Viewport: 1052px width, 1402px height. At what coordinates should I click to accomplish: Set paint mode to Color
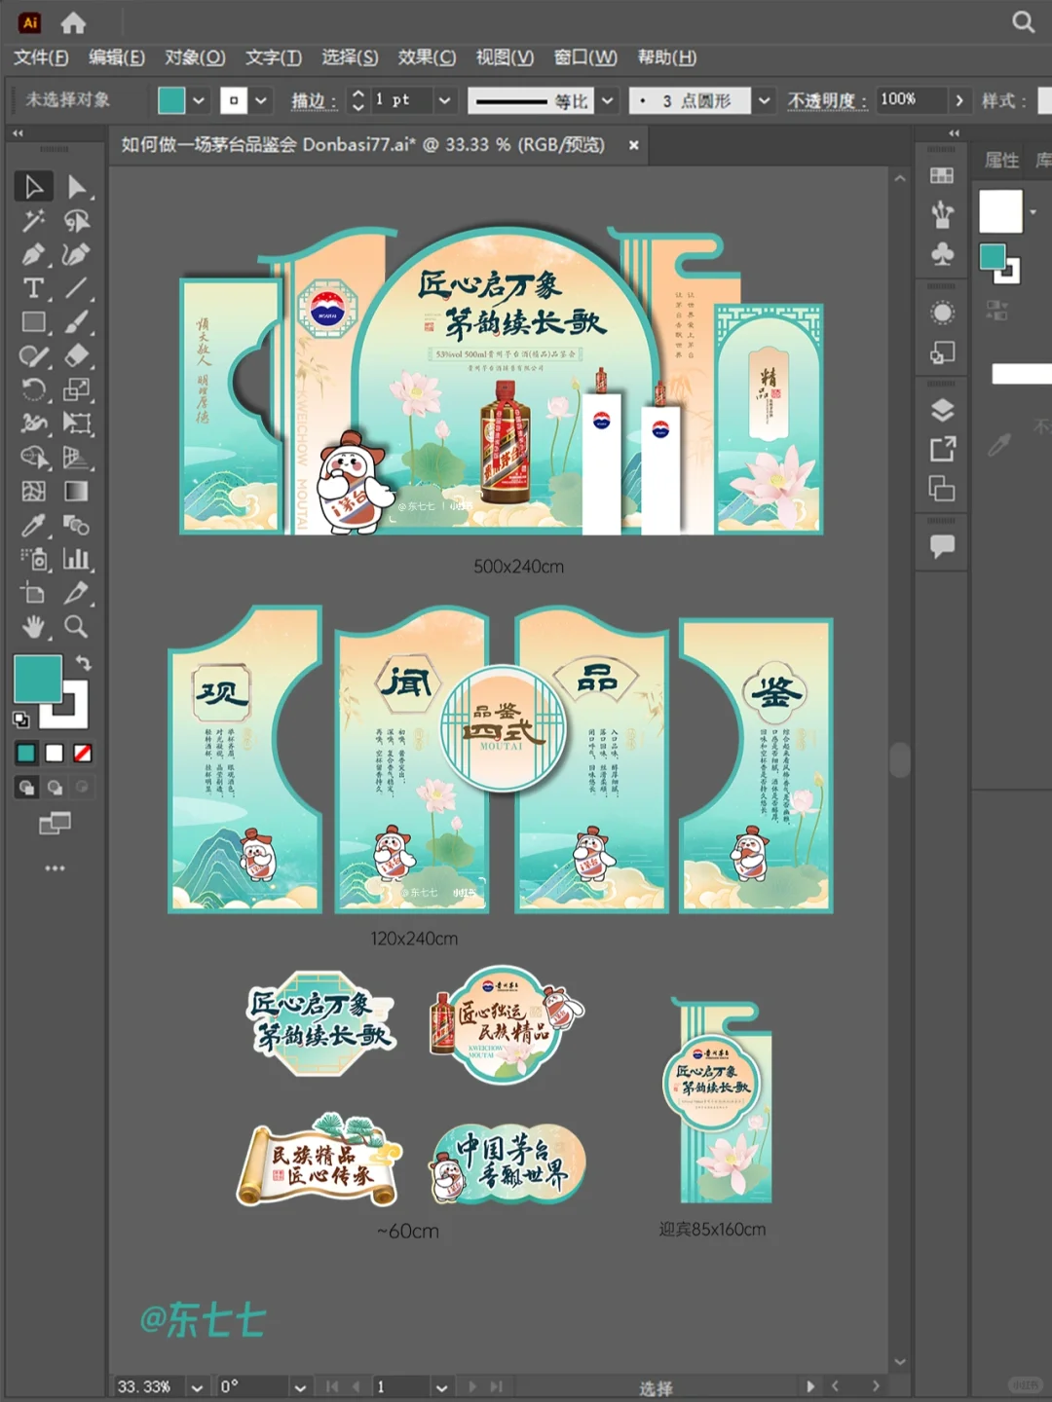(x=26, y=753)
